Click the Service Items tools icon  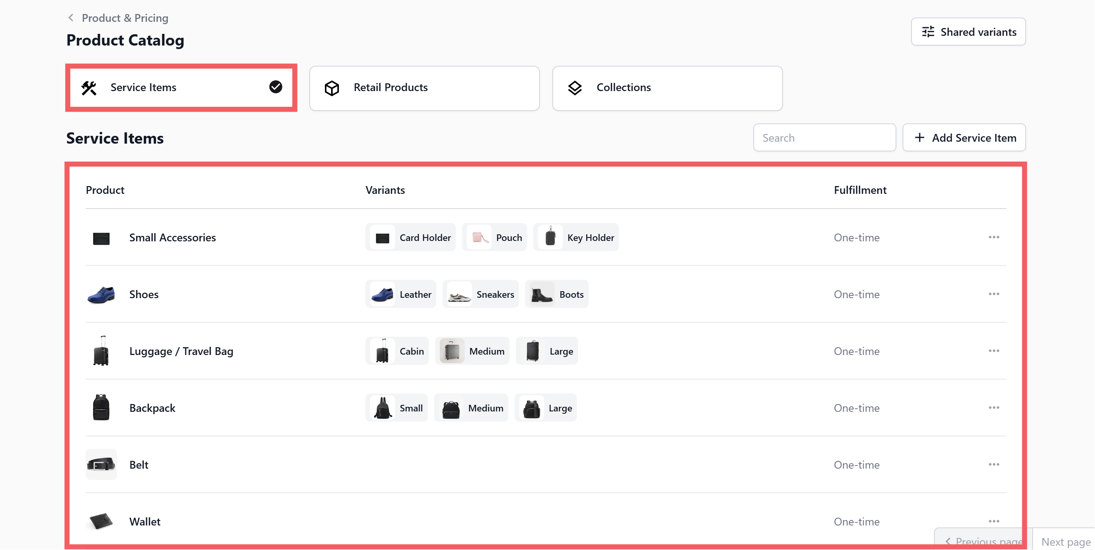pyautogui.click(x=89, y=88)
